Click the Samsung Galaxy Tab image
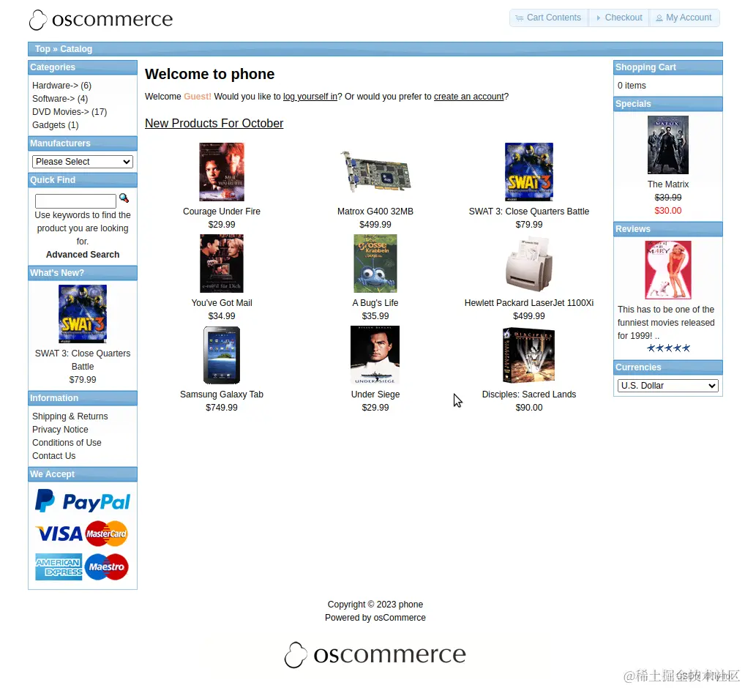This screenshot has width=745, height=688. point(222,355)
